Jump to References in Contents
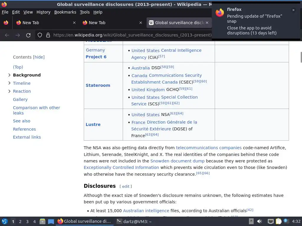The image size is (302, 226). [24, 129]
